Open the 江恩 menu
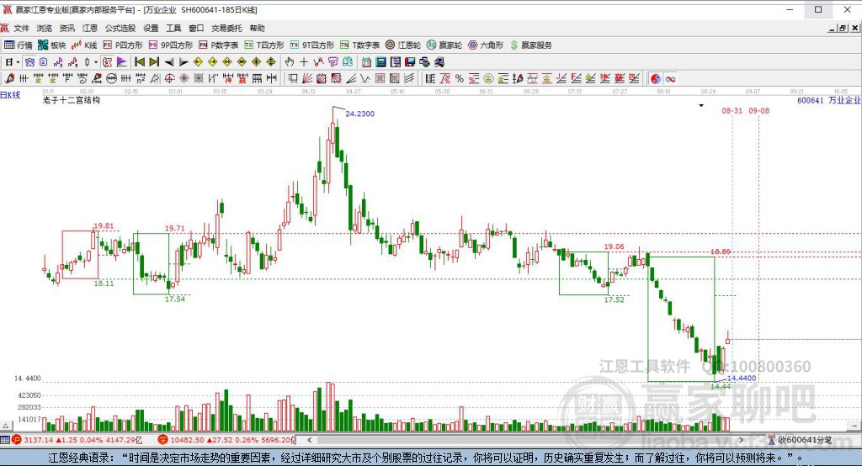 (x=90, y=28)
